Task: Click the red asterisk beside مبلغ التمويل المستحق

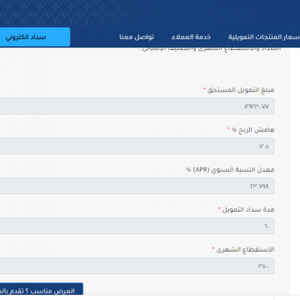Action: pyautogui.click(x=204, y=88)
